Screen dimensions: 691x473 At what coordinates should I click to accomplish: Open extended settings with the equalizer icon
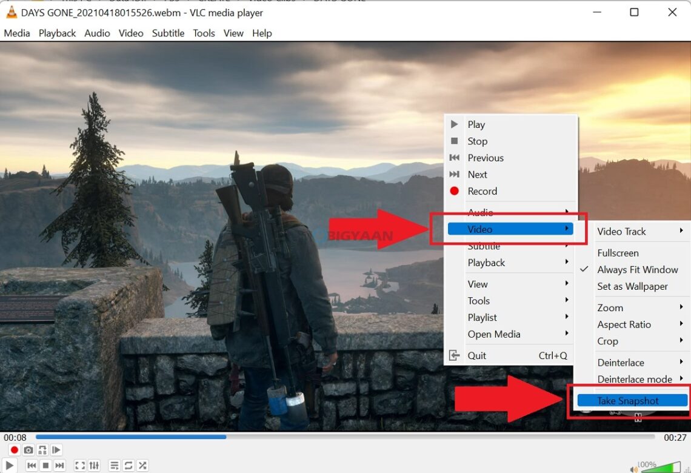tap(94, 465)
